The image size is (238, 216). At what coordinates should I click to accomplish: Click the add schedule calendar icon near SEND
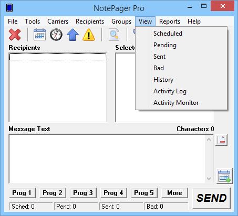click(x=224, y=176)
